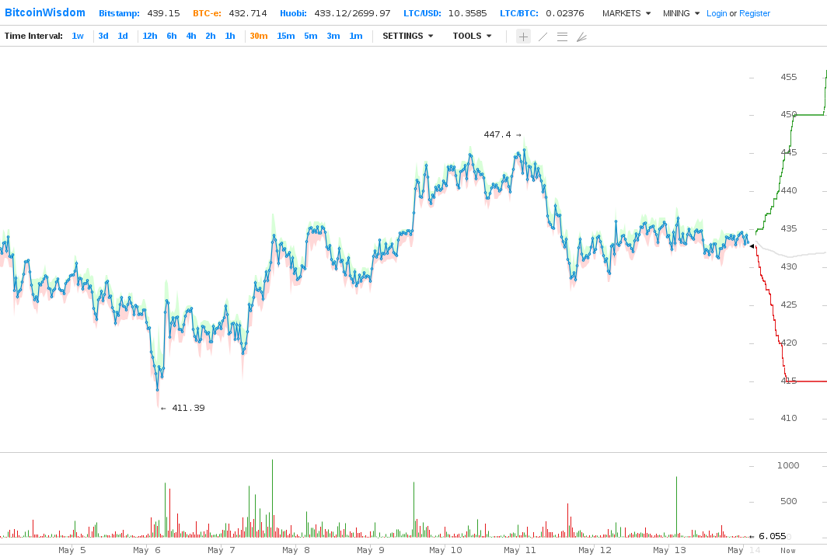Click the Login link
The height and width of the screenshot is (557, 827).
pos(717,13)
